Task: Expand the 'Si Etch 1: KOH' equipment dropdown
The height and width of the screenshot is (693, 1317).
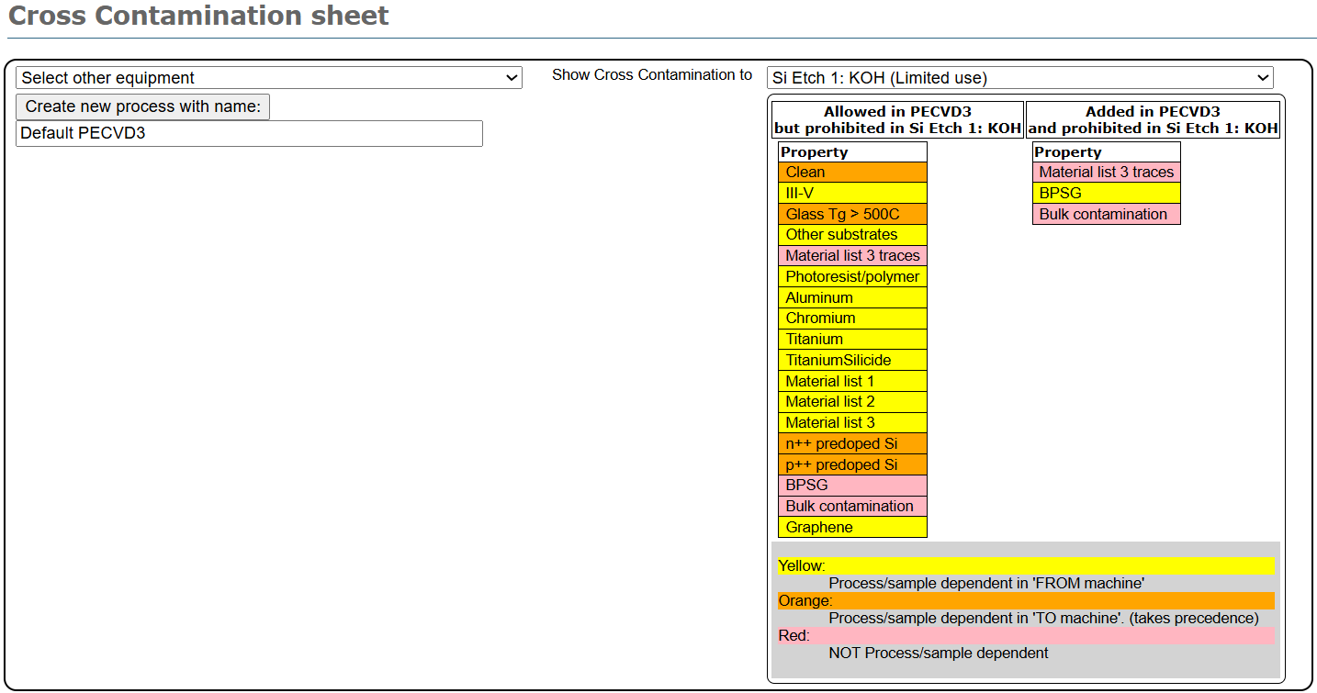Action: (x=1019, y=78)
